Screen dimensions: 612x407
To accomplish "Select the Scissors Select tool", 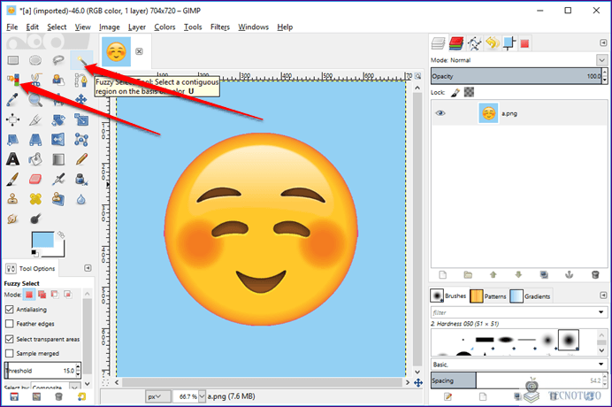I will [35, 80].
